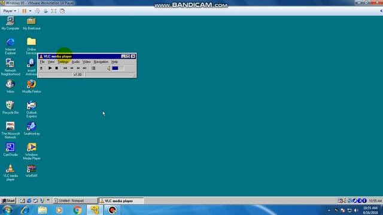Open the VMware Player menu dropdown
This screenshot has height=215, width=383.
pyautogui.click(x=10, y=11)
